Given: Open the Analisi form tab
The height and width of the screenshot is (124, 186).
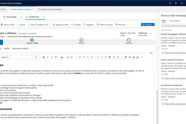Looking at the screenshot, I should 7,48.
